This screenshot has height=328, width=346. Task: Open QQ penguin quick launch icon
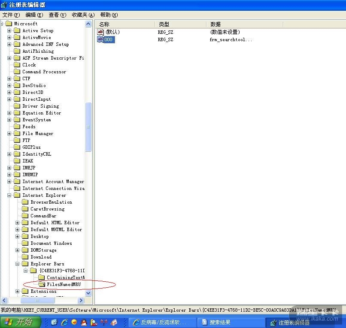point(84,322)
